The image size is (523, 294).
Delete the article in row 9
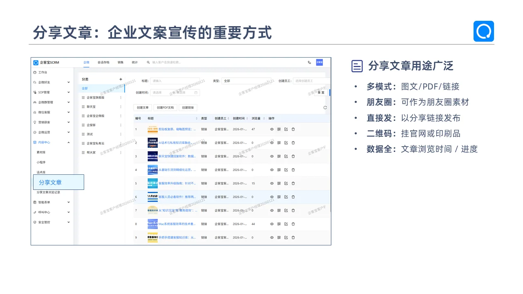[x=293, y=237]
